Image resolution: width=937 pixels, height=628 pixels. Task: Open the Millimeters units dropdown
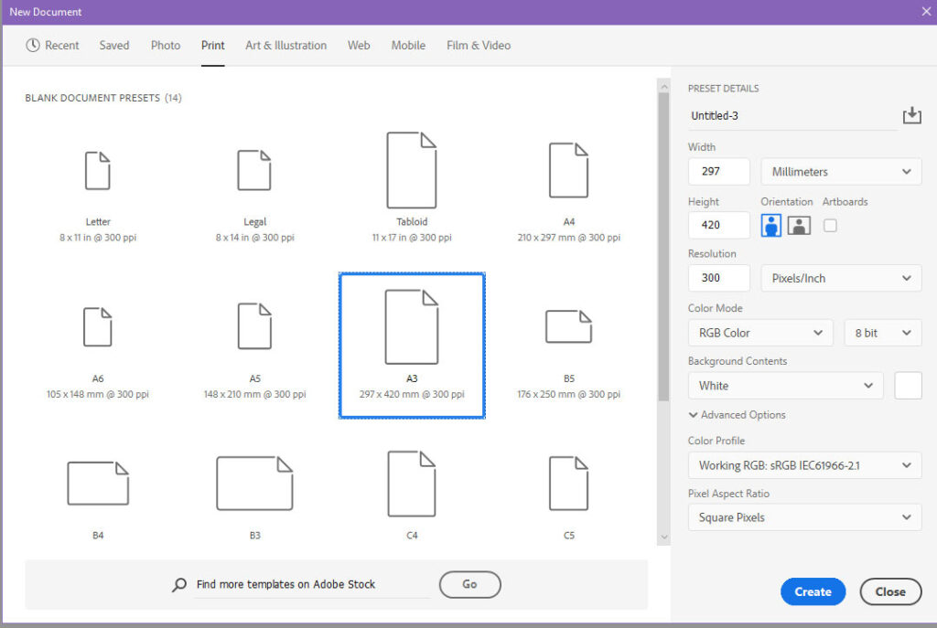pos(841,172)
